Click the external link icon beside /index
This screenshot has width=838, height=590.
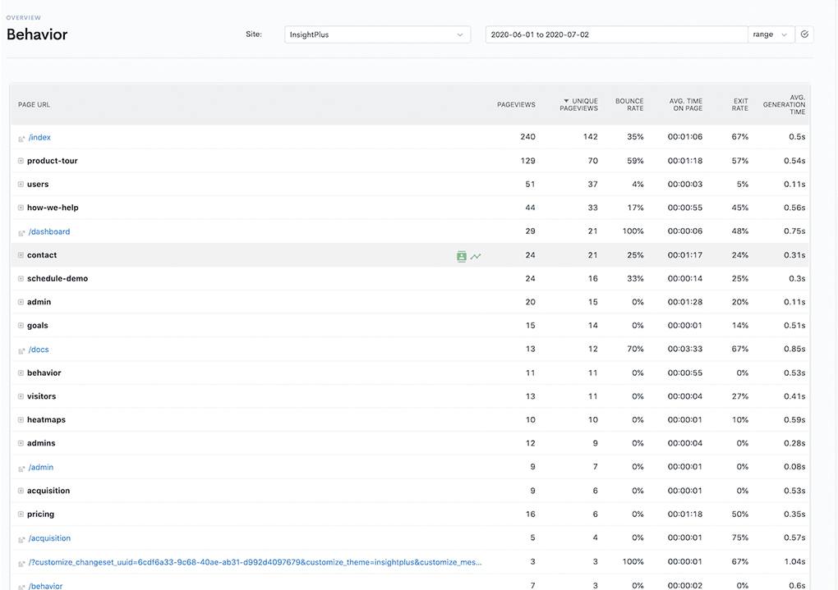(x=21, y=139)
